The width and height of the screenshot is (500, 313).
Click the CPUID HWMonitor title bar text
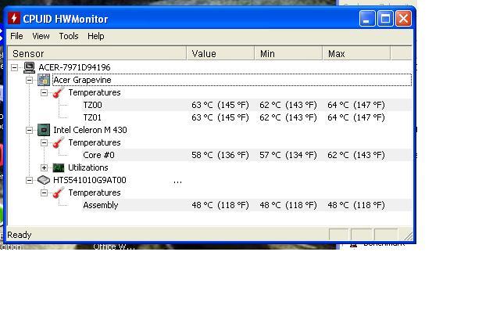tap(66, 19)
